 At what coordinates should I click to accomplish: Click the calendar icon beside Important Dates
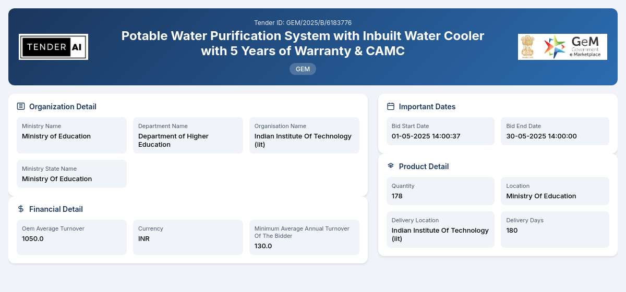(391, 106)
